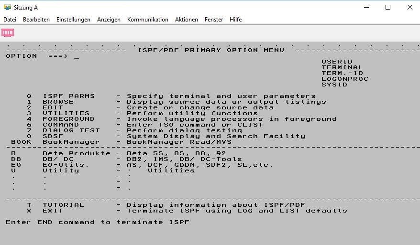
Task: Click the pink keyboard toolbar icon
Action: (x=8, y=32)
